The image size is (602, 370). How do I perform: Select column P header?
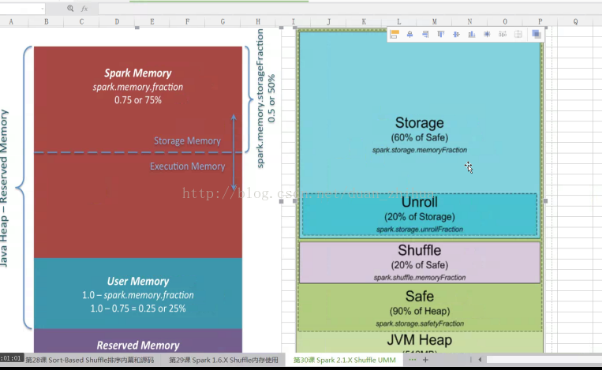[540, 22]
